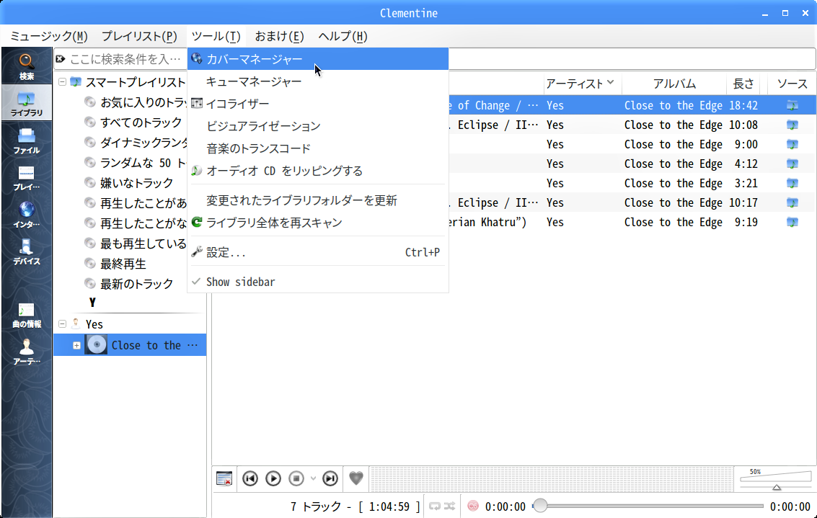The height and width of the screenshot is (518, 817).
Task: Sort by the アルバム column header
Action: pos(674,84)
